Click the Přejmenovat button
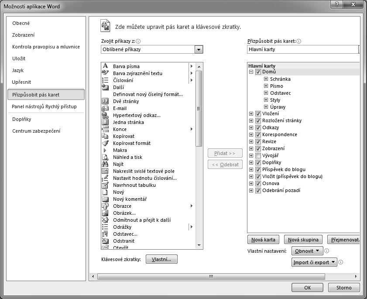Image resolution: width=367 pixels, height=299 pixels. pos(343,240)
